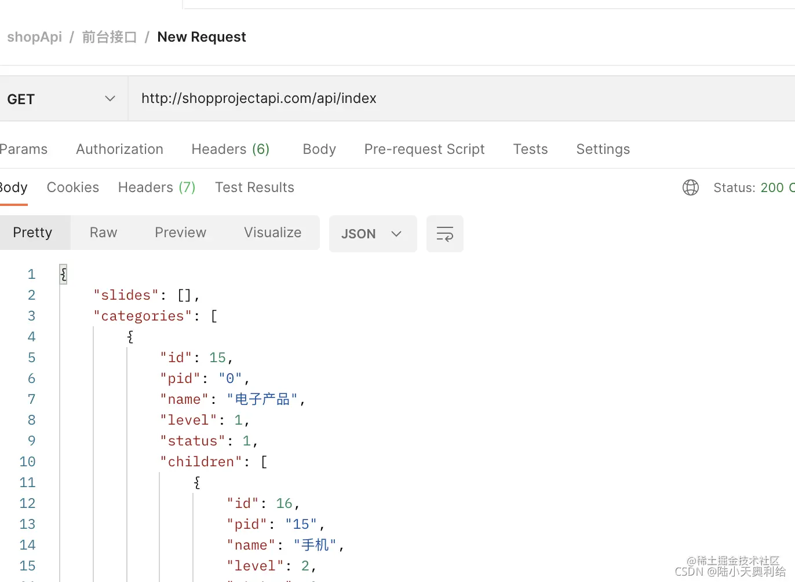Screen dimensions: 795x582
Task: Open the JSON format dropdown
Action: point(373,234)
